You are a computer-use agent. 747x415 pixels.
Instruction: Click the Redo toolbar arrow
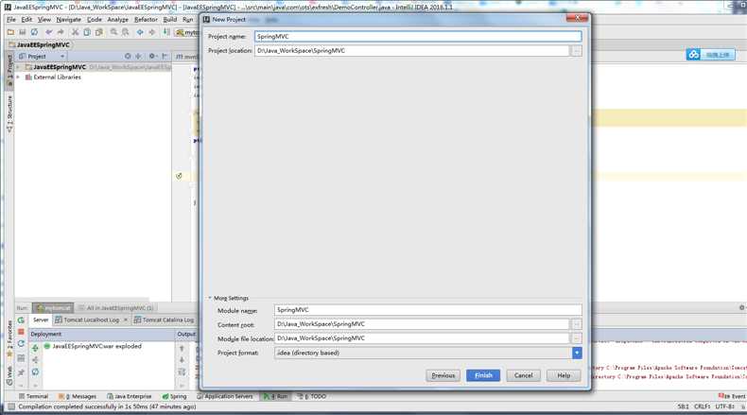pos(61,32)
